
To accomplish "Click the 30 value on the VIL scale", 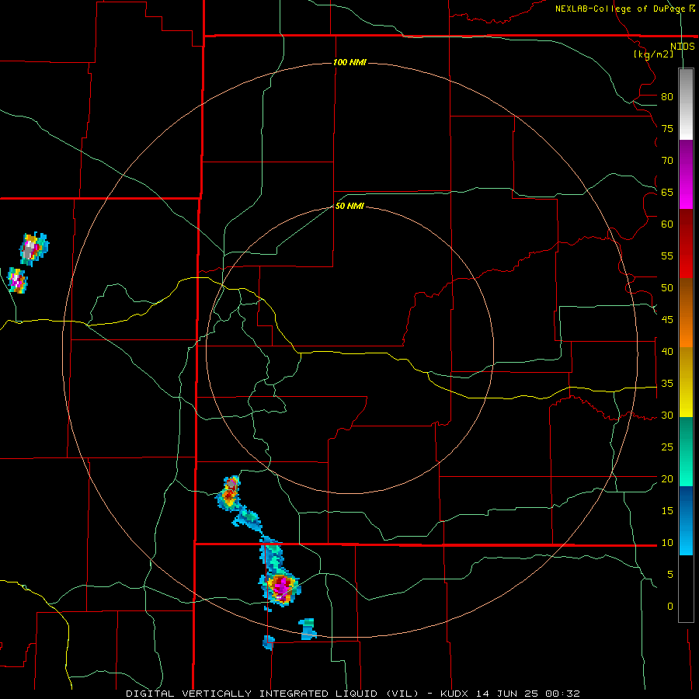I will coord(667,416).
